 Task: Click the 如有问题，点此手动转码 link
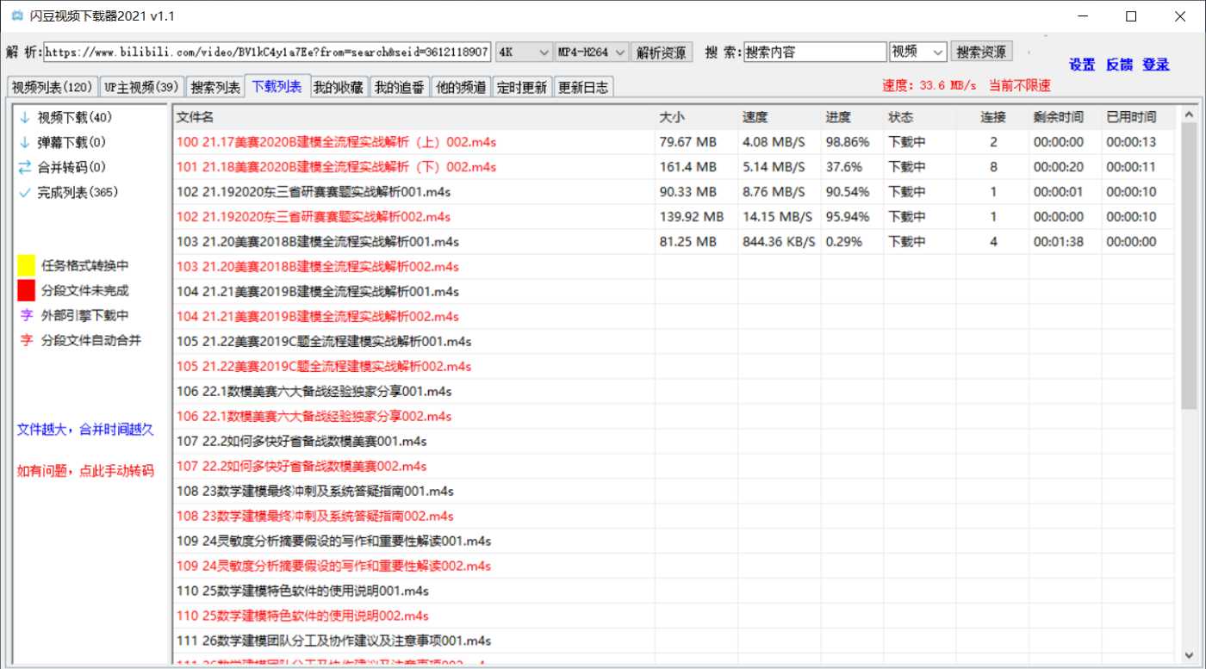point(84,470)
